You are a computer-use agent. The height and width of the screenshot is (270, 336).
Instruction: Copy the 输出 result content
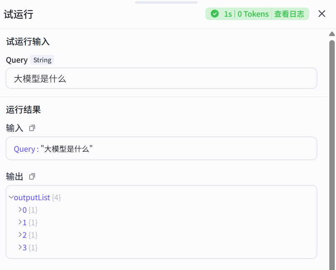click(32, 176)
